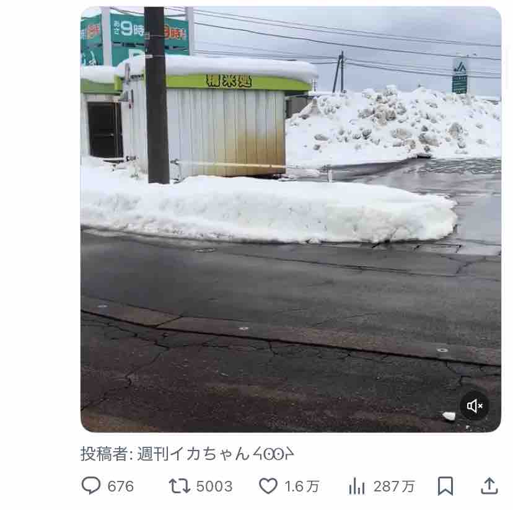Click the repost arrows icon
Viewport: 513px width, 510px height.
pos(179,486)
